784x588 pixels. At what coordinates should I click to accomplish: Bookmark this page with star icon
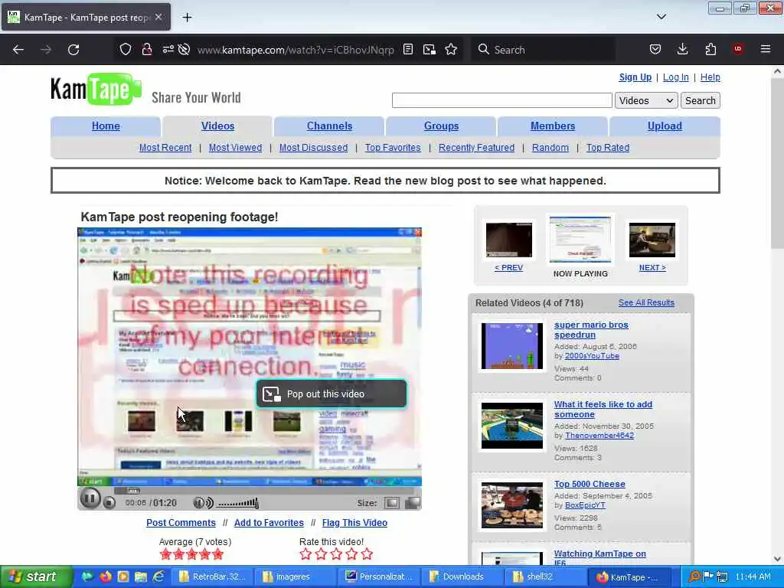[x=451, y=50]
